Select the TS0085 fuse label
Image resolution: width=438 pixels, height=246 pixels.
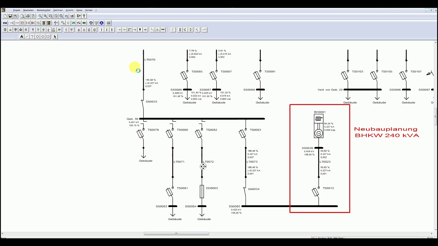point(197,71)
